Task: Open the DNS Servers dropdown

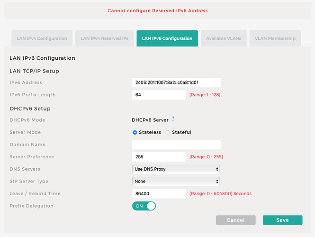Action: point(176,169)
